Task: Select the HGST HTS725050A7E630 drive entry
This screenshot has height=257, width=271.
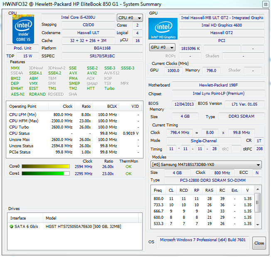Action: coord(74,226)
